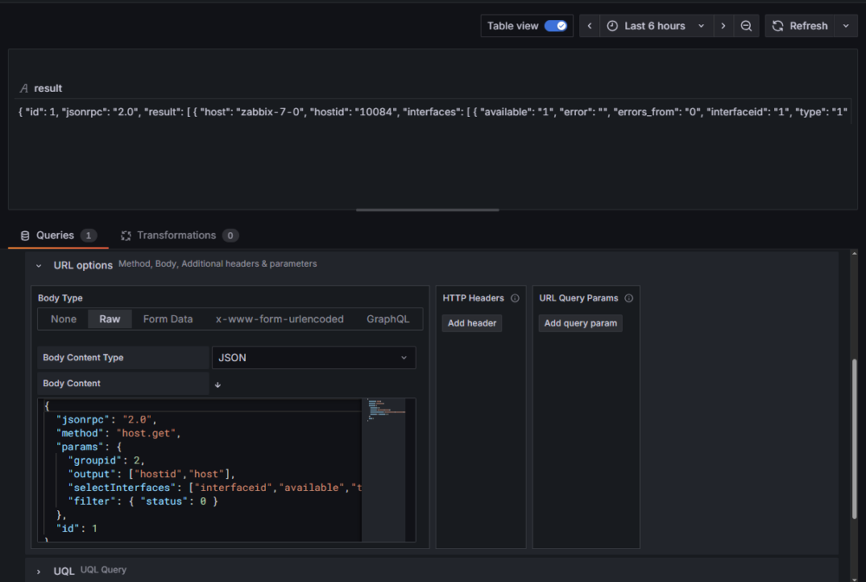
Task: Collapse the URL options section
Action: [x=39, y=265]
